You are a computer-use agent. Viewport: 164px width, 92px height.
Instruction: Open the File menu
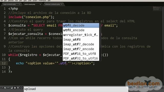coord(2,1)
